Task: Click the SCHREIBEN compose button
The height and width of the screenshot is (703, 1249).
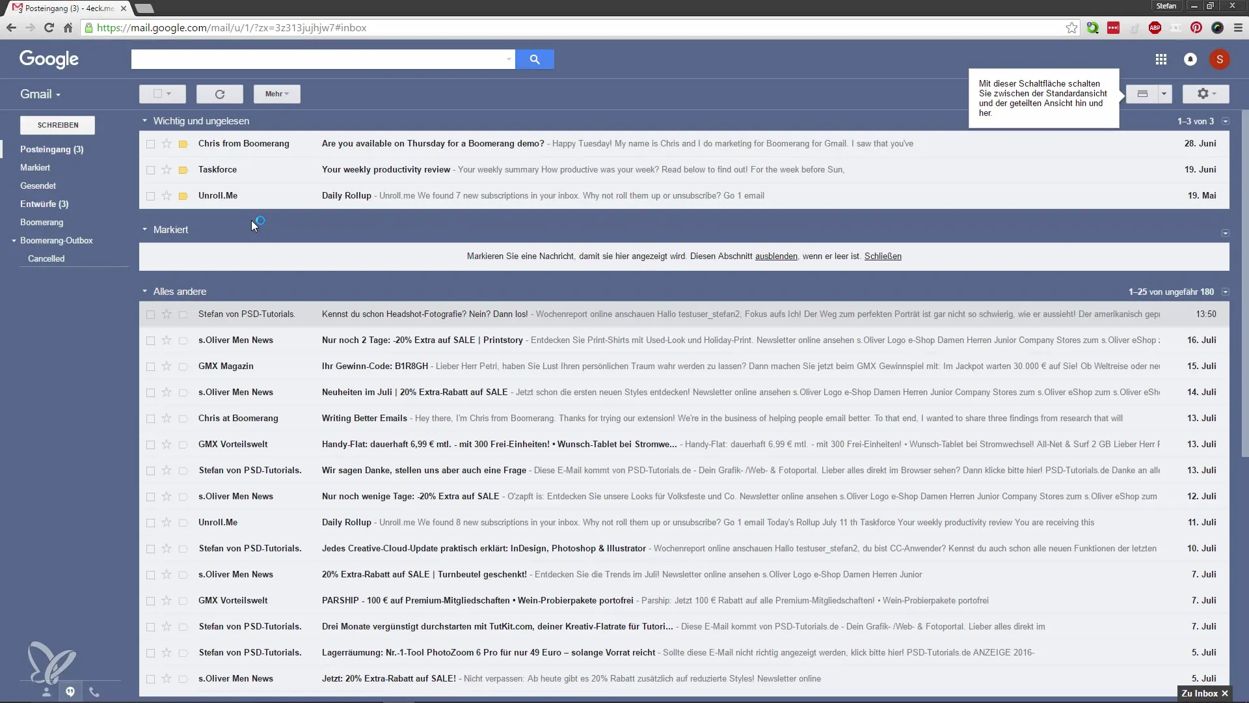Action: click(x=57, y=125)
